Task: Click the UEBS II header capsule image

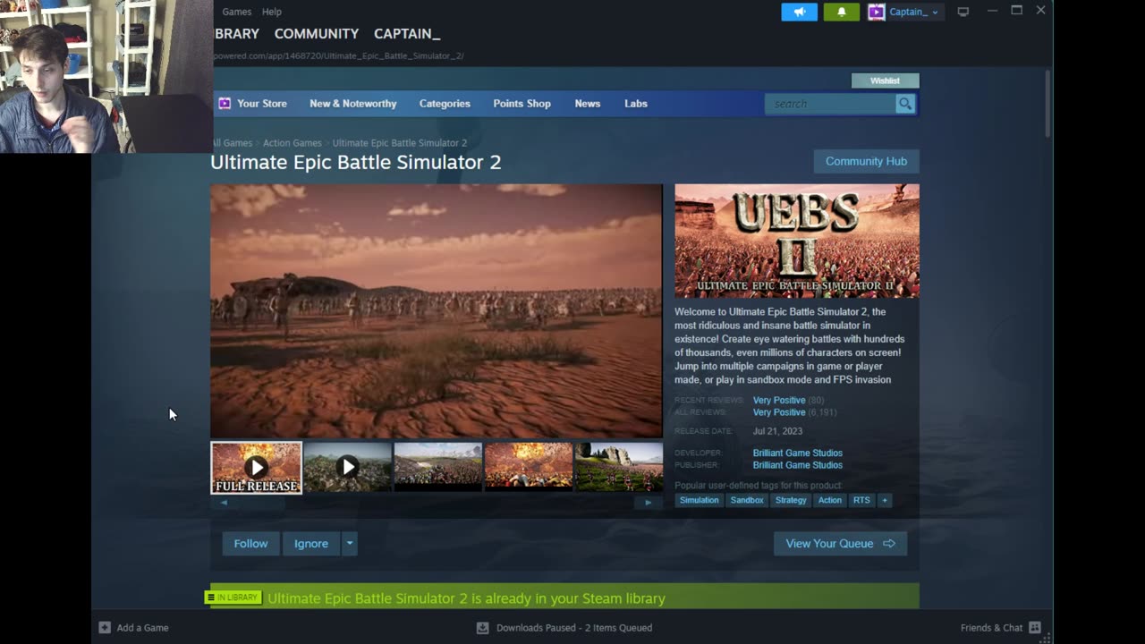Action: coord(797,241)
